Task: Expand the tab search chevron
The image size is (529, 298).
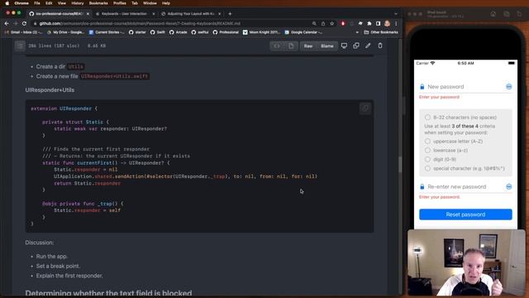Action: pos(396,14)
